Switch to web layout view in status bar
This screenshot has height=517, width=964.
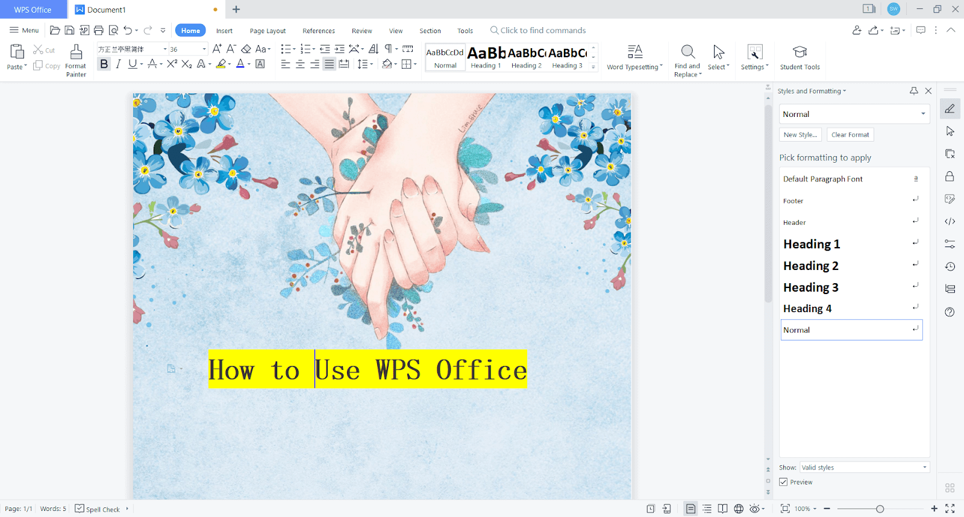[739, 509]
